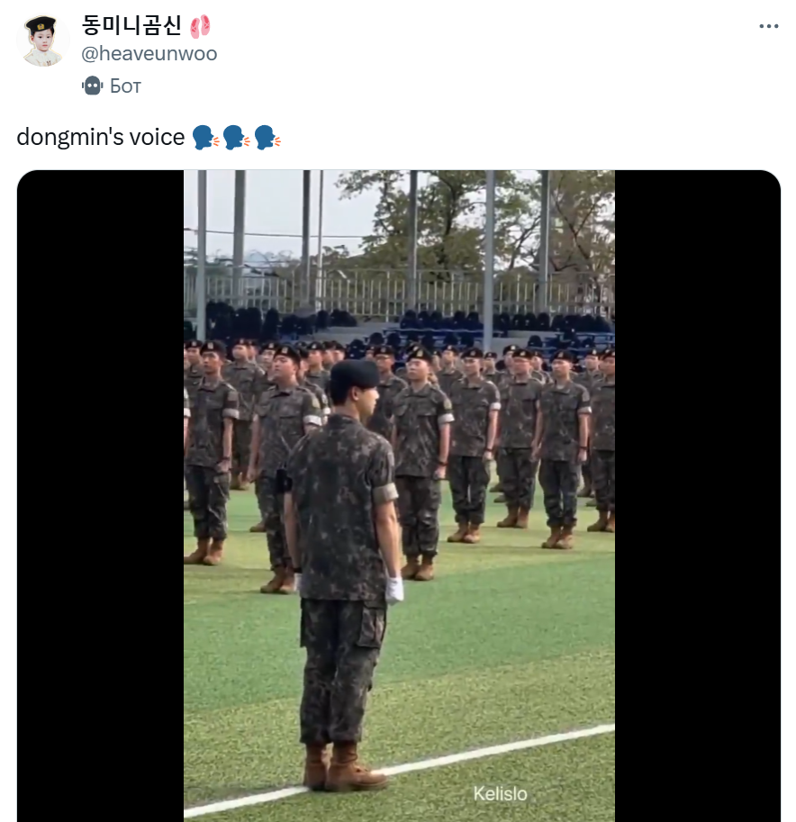Click the Бот automated account label
The height and width of the screenshot is (822, 796).
click(x=125, y=86)
